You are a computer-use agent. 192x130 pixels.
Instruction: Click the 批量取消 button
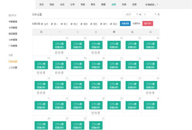click(x=136, y=24)
